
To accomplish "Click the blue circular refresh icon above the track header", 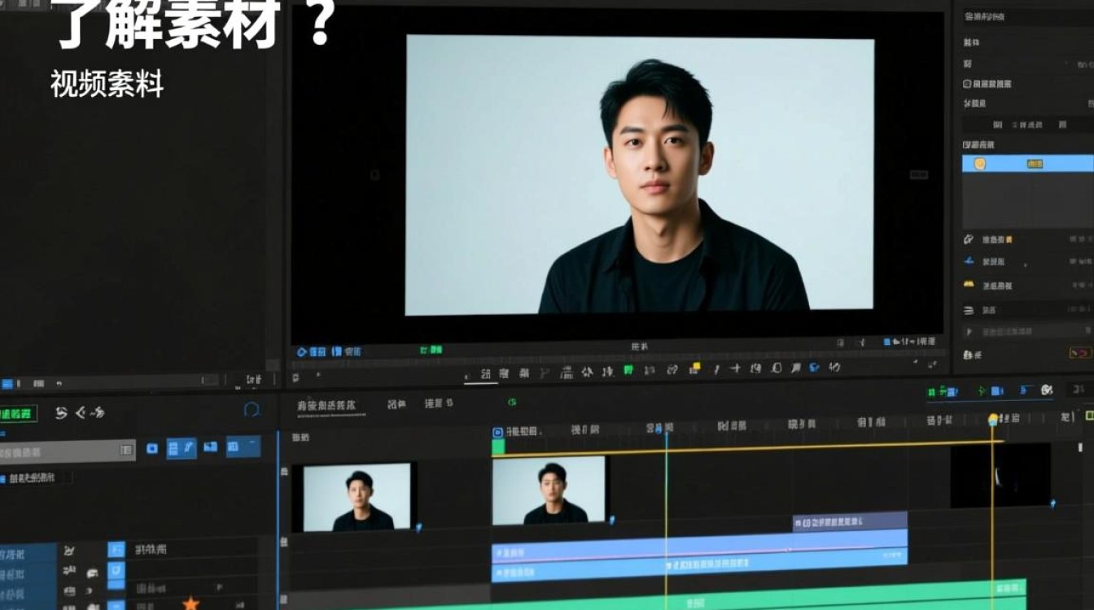I will 252,409.
